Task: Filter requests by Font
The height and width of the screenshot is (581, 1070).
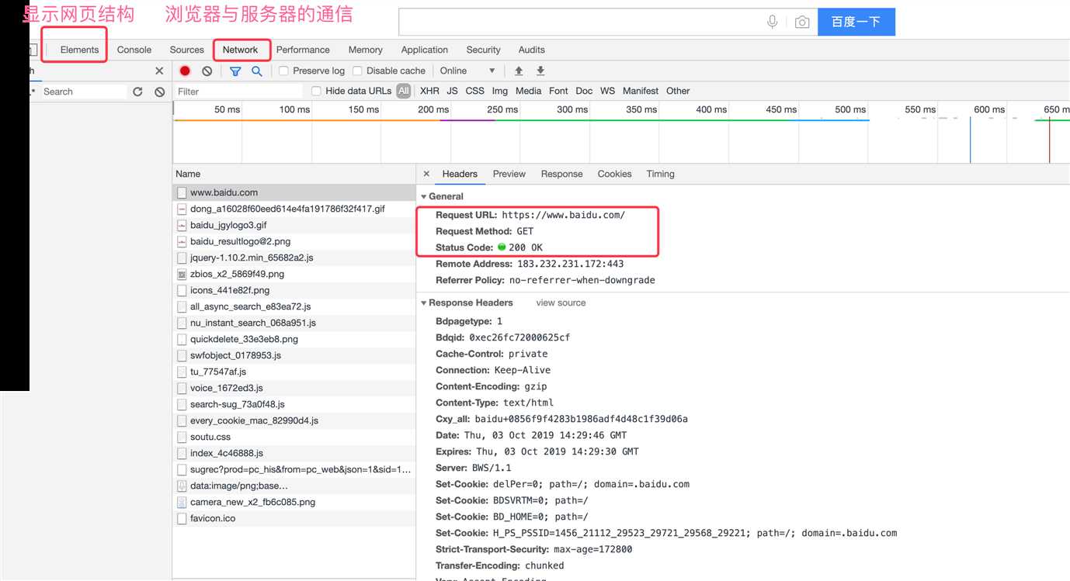Action: (558, 91)
